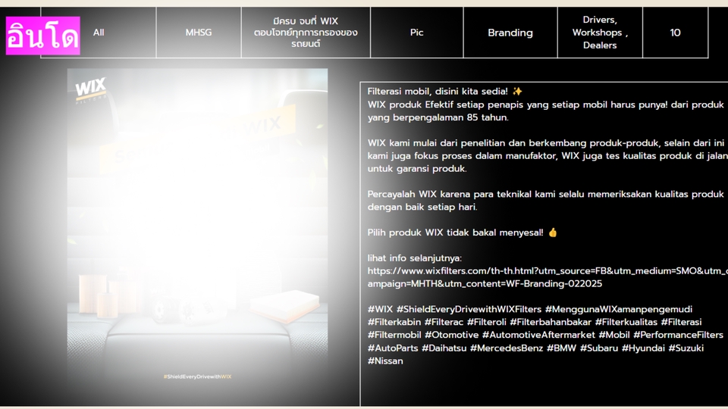728x409 pixels.
Task: Click 'dengan baik setiap hari.' line
Action: pyautogui.click(x=422, y=208)
